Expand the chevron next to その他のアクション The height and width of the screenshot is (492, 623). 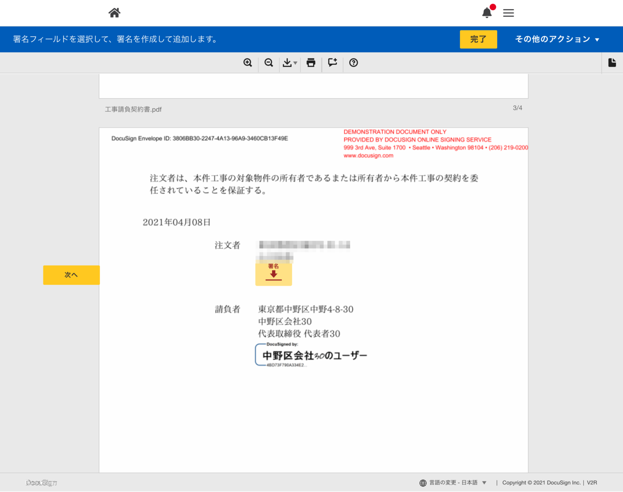pyautogui.click(x=597, y=39)
